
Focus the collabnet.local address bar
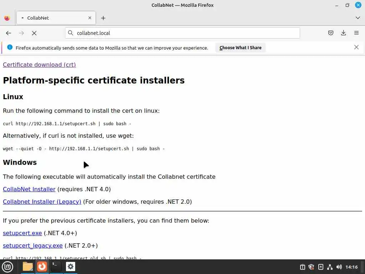182,33
